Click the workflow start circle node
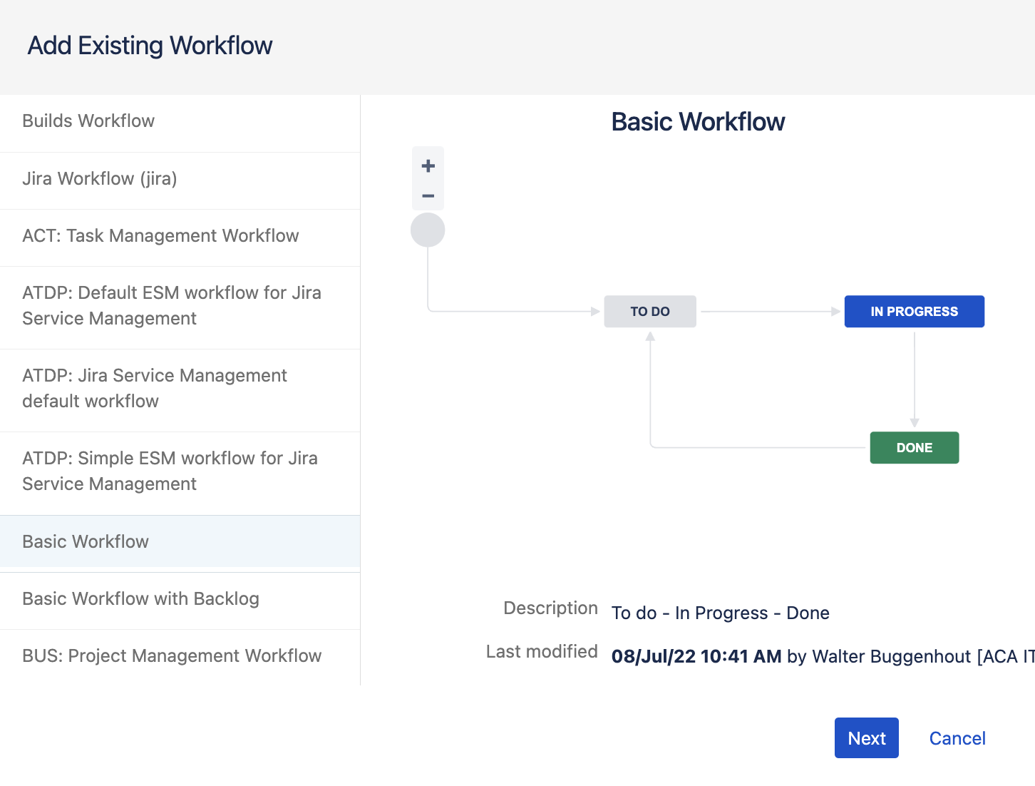Screen dimensions: 1035x786 click(x=428, y=230)
